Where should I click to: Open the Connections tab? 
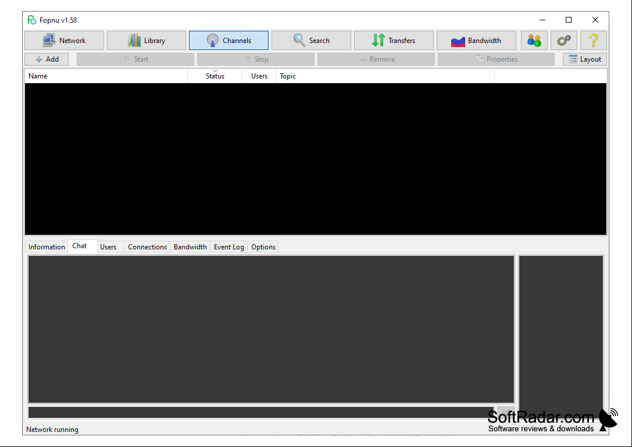coord(147,246)
